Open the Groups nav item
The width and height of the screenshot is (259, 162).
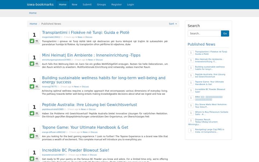click(x=101, y=4)
